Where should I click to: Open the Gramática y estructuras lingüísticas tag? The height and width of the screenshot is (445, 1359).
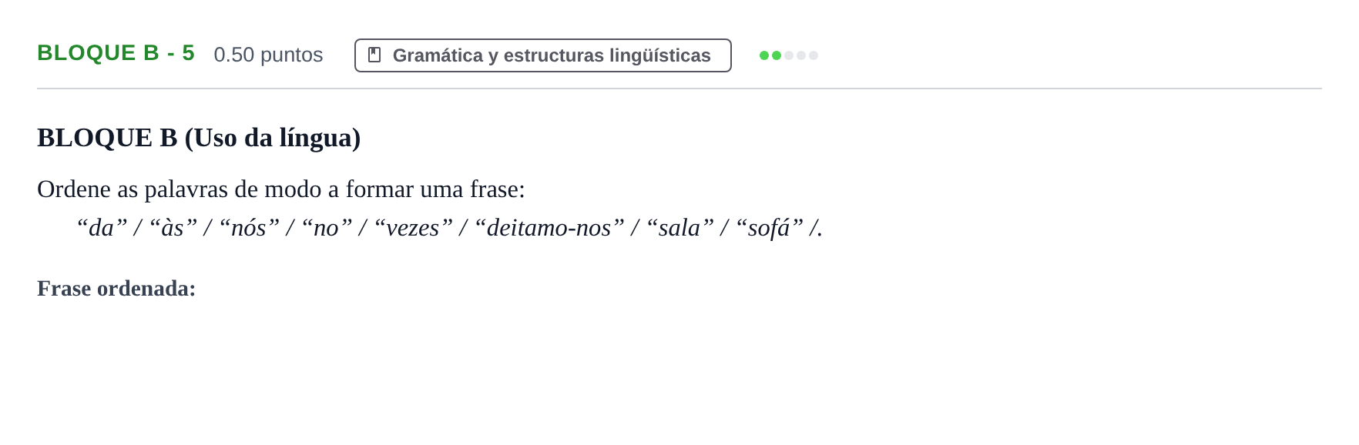tap(542, 55)
